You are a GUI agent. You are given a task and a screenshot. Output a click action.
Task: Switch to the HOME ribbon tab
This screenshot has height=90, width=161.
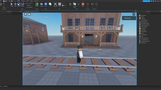[18, 1]
